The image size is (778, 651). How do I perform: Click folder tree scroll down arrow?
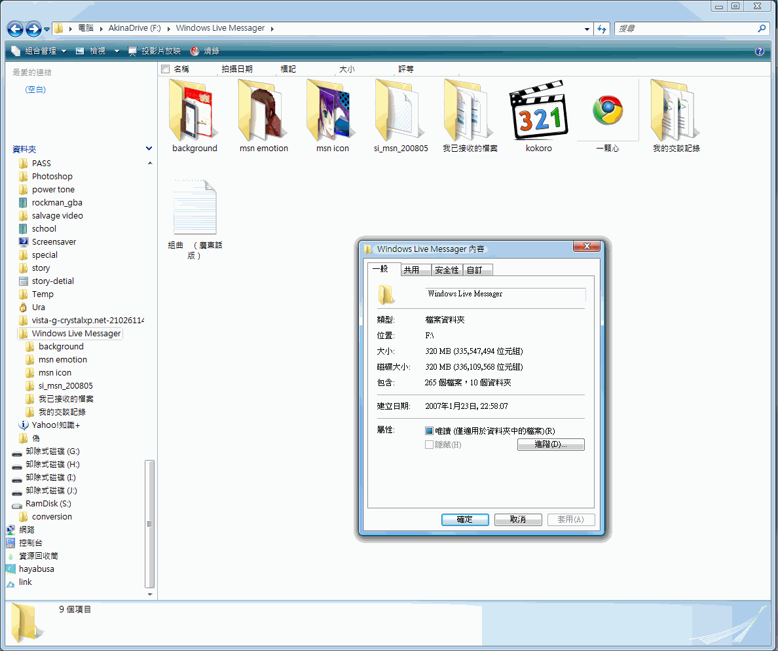(x=150, y=594)
